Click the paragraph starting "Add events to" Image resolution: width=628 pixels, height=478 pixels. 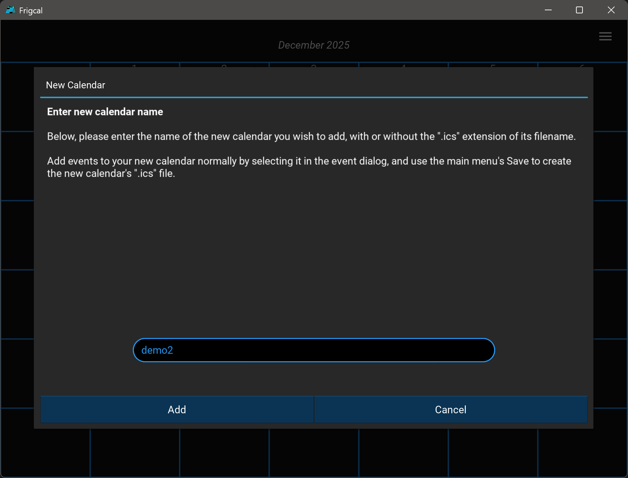(309, 167)
